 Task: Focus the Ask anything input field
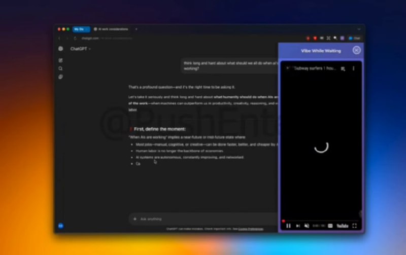tap(203, 219)
